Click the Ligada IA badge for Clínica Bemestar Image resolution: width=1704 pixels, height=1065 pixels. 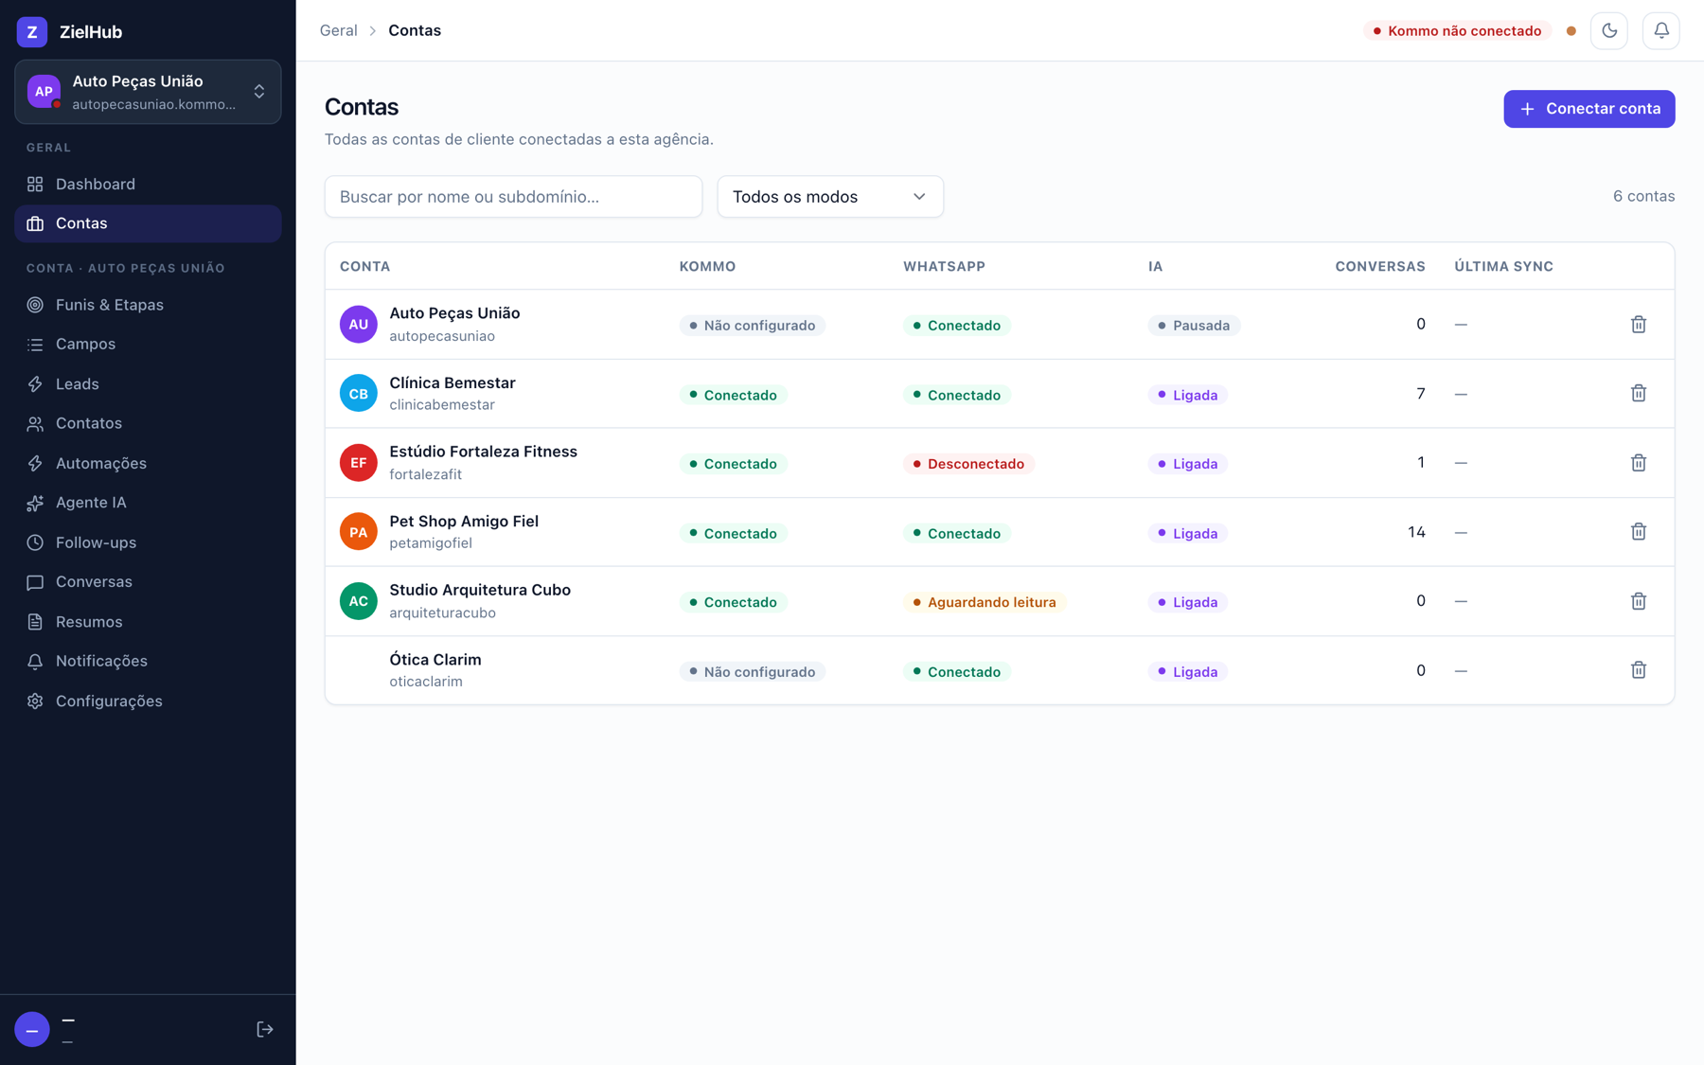[x=1187, y=395]
